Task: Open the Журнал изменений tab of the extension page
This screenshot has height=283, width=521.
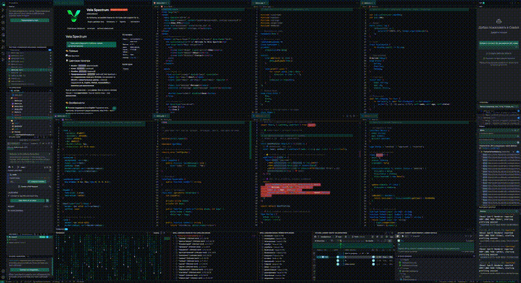Action: tap(105, 29)
